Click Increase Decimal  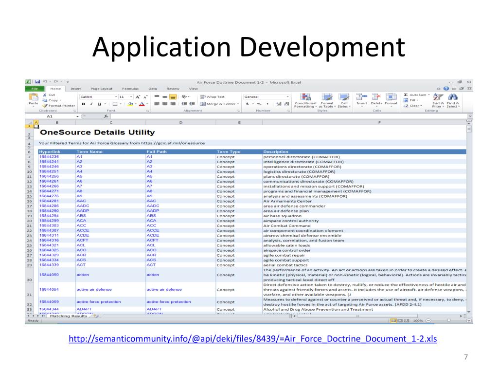pyautogui.click(x=279, y=104)
